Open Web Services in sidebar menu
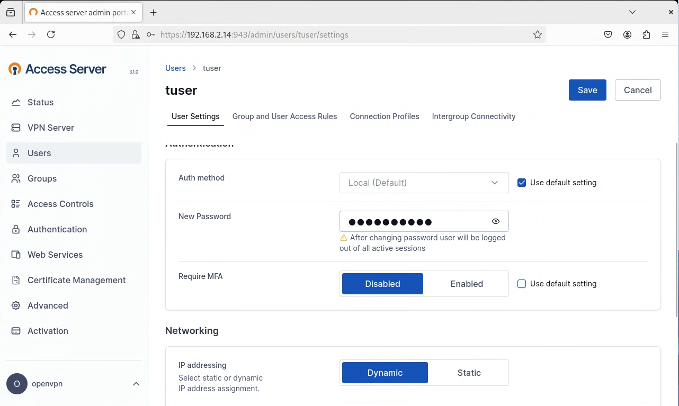This screenshot has width=679, height=406. pos(74,255)
